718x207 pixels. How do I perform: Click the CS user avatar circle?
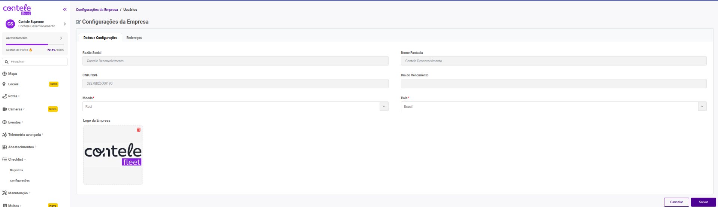tap(10, 24)
